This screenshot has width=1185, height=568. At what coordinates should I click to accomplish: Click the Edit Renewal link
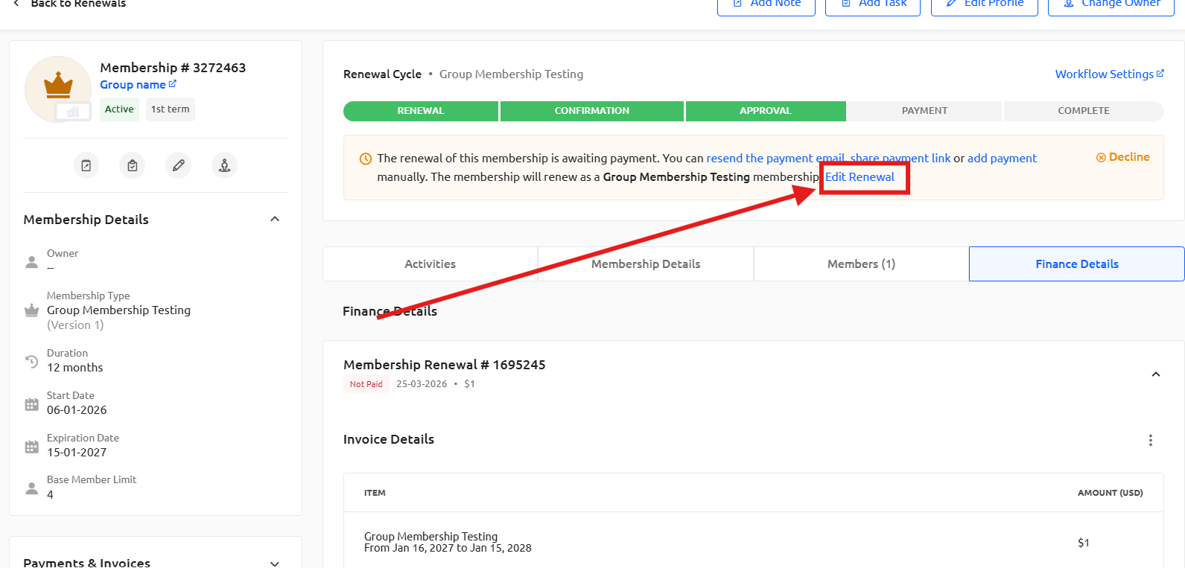860,177
